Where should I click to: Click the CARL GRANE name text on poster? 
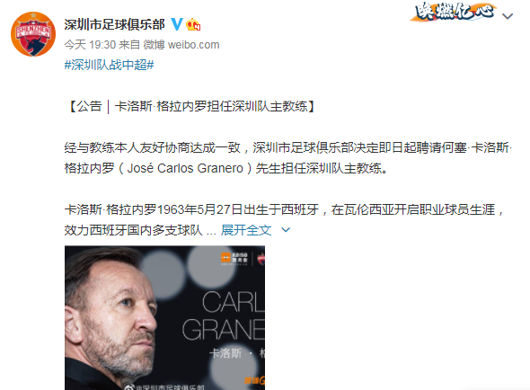224,315
